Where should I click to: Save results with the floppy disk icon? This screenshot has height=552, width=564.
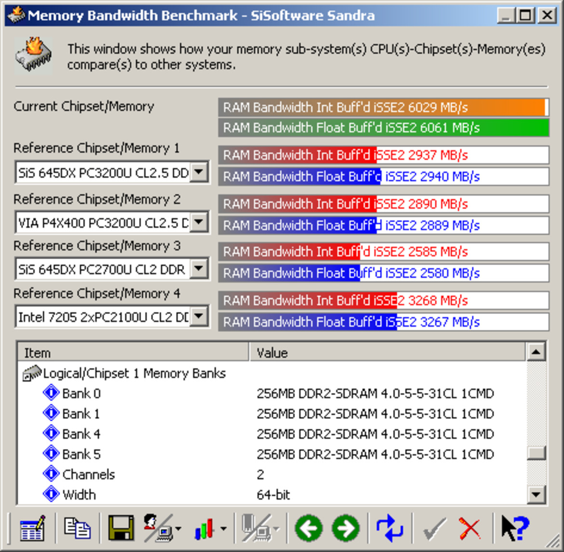click(121, 528)
